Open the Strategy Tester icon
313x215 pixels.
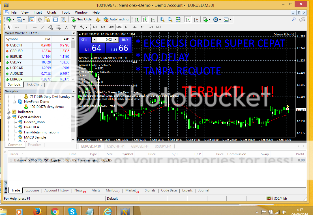tap(64, 20)
